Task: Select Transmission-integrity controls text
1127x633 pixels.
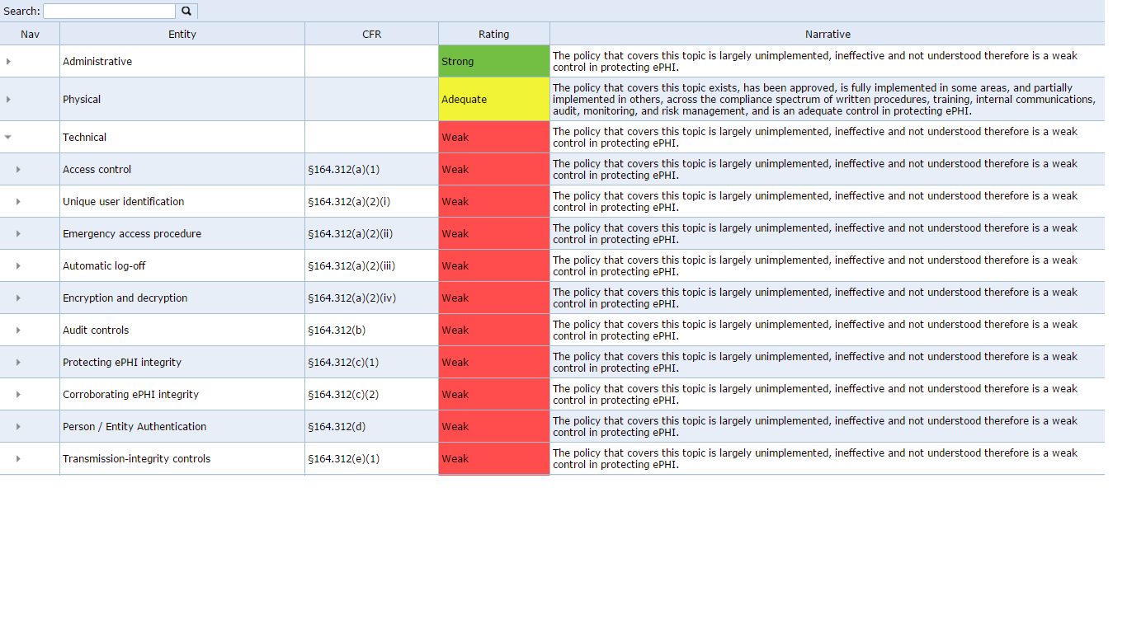Action: [x=137, y=459]
